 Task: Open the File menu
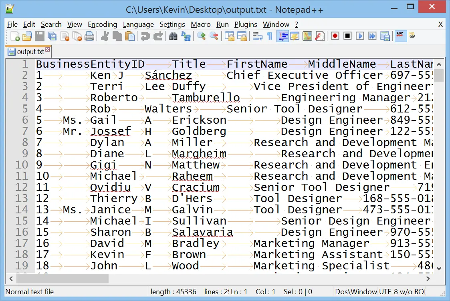(x=12, y=25)
